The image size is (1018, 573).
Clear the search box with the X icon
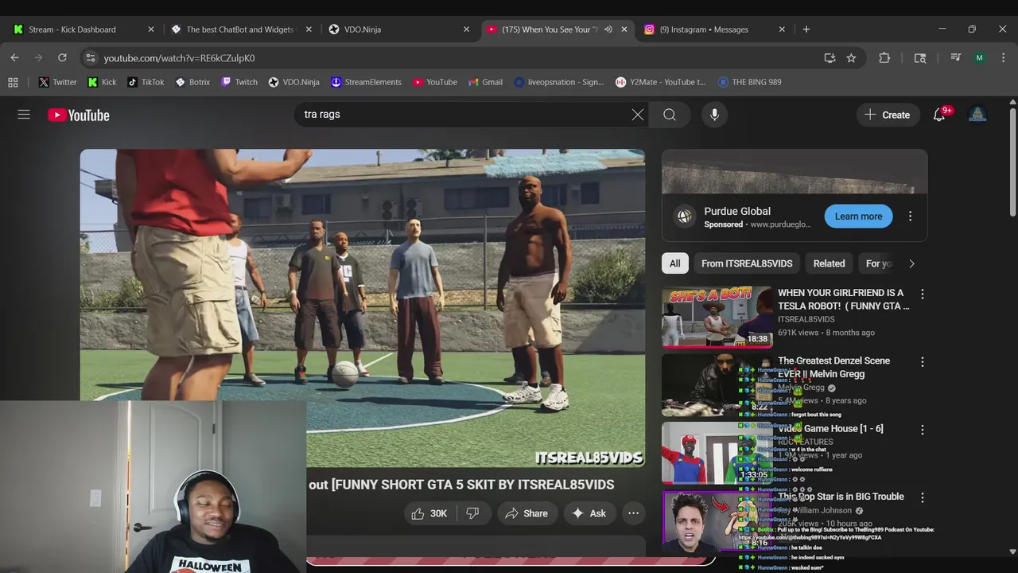(638, 115)
